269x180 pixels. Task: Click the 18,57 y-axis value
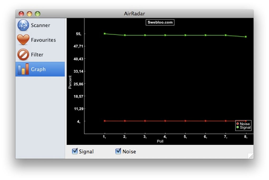78,96
